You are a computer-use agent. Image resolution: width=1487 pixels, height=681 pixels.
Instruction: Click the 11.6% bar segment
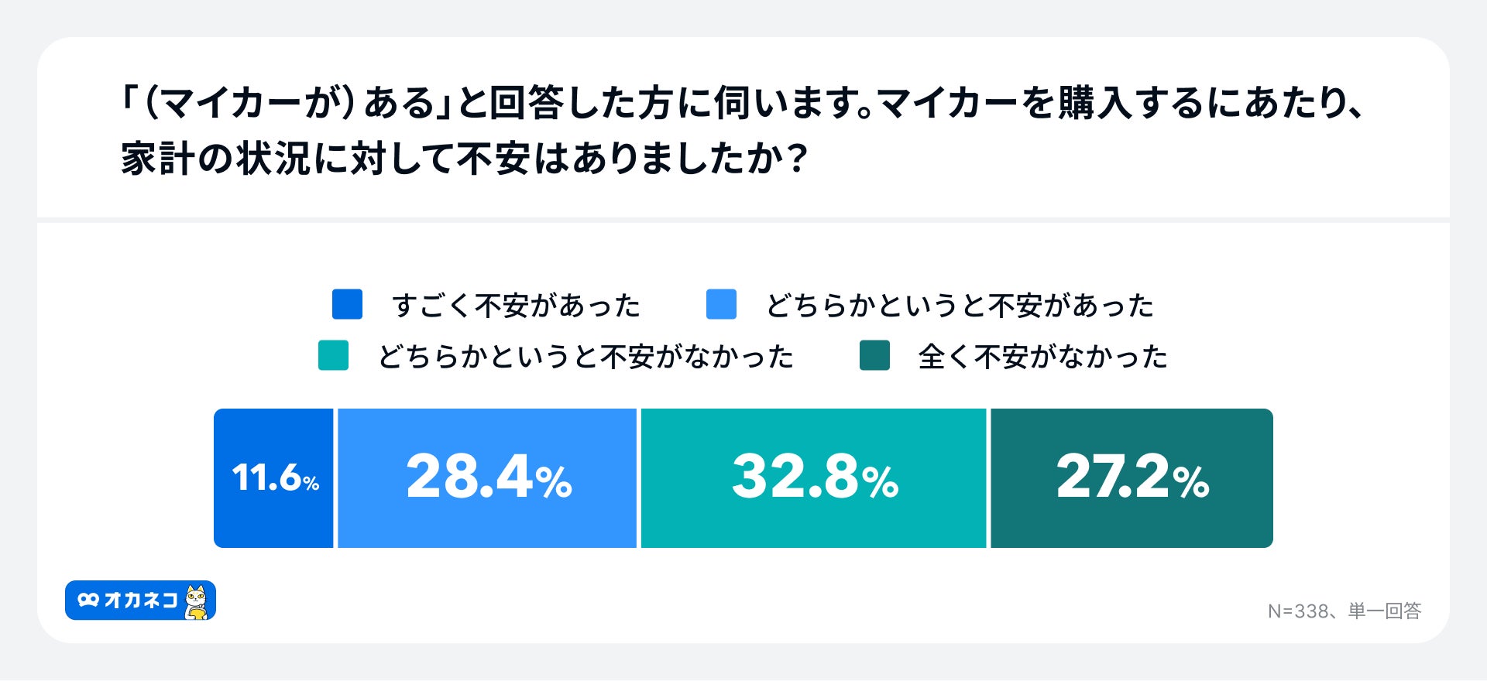point(273,477)
